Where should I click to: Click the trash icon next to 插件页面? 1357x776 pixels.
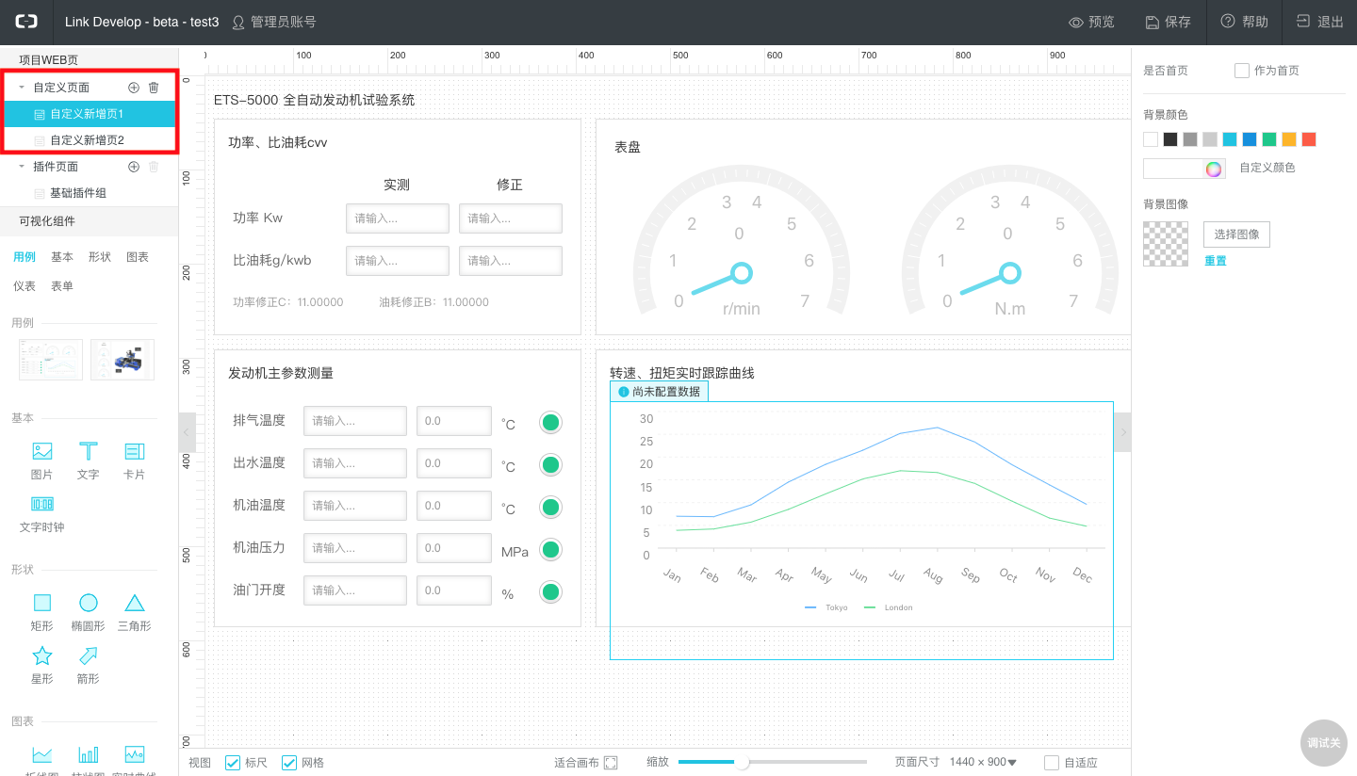[154, 167]
